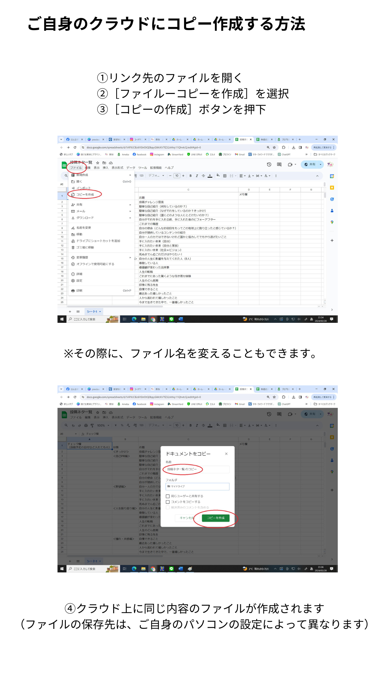Open comments icon in upper screenshot
Image resolution: width=378 pixels, height=673 pixels.
[279, 164]
